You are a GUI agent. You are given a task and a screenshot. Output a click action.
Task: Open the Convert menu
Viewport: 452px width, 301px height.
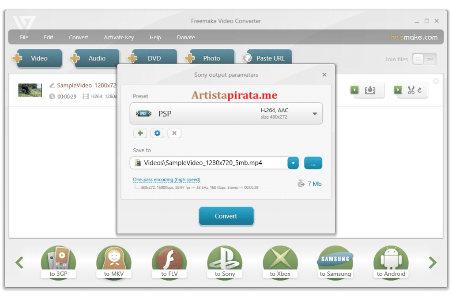[79, 37]
